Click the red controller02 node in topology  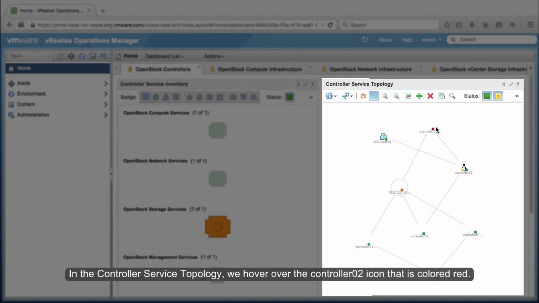433,129
